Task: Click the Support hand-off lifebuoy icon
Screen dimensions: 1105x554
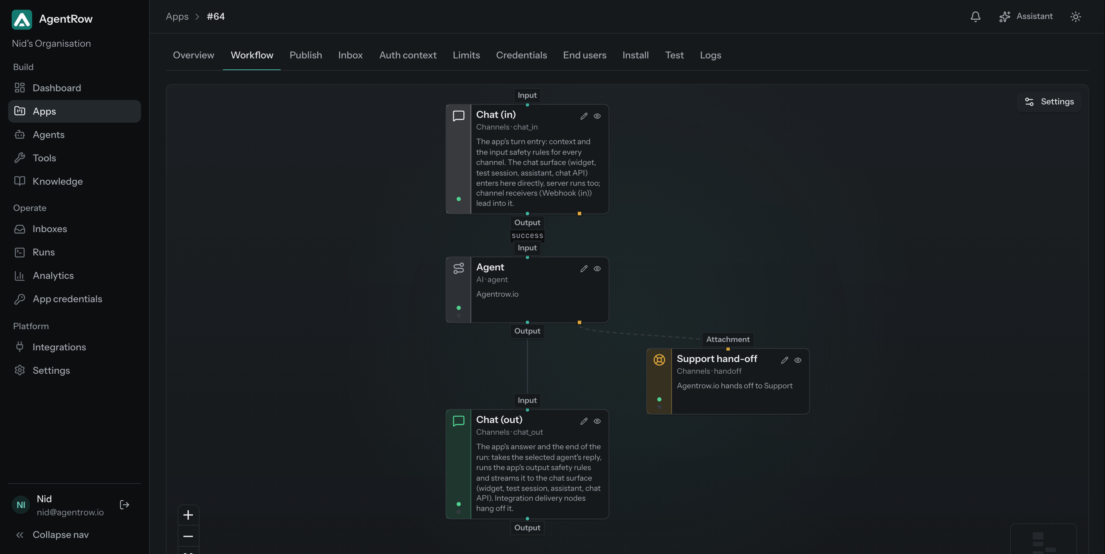Action: coord(659,360)
